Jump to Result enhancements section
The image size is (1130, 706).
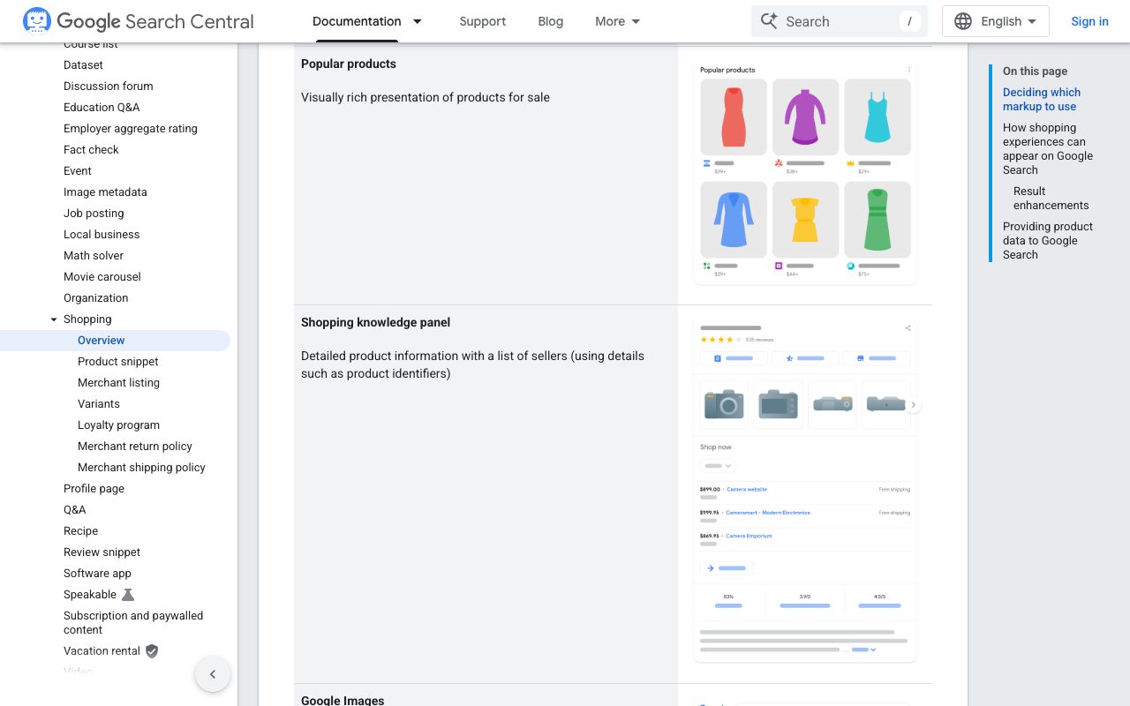tap(1051, 199)
